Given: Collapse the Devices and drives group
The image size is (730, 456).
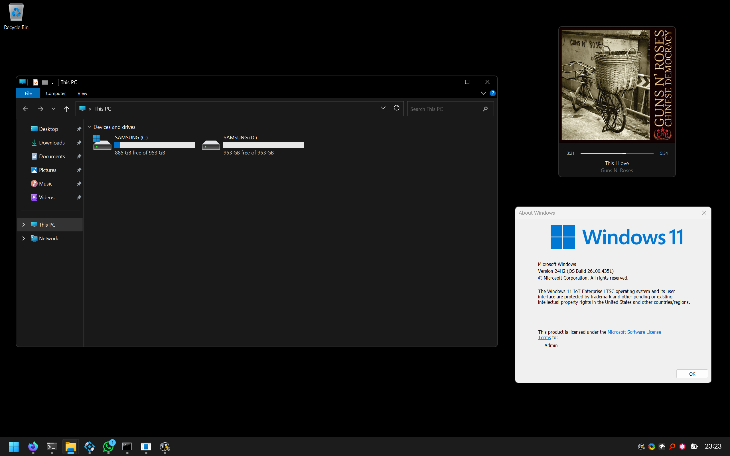Looking at the screenshot, I should (89, 127).
